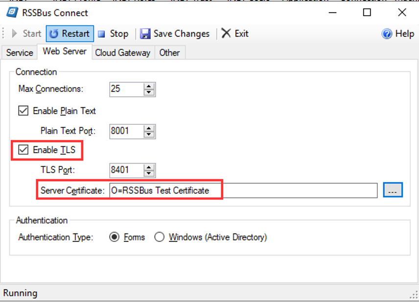419x303 pixels.
Task: Open the Cloud Gateway tab
Action: coord(123,53)
